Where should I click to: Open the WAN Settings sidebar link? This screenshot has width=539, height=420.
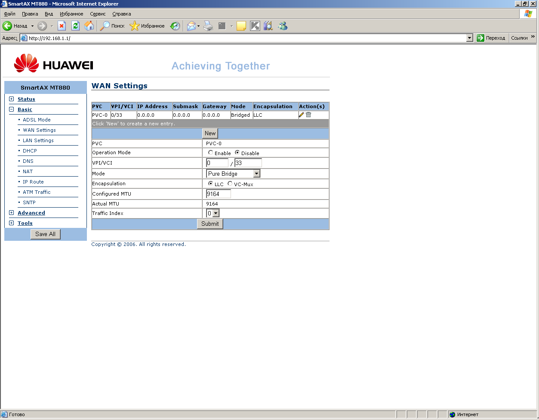pos(39,130)
